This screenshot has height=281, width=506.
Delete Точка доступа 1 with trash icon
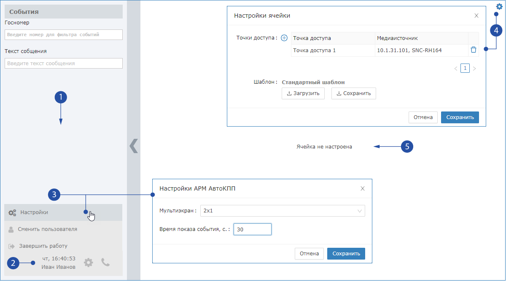click(473, 50)
